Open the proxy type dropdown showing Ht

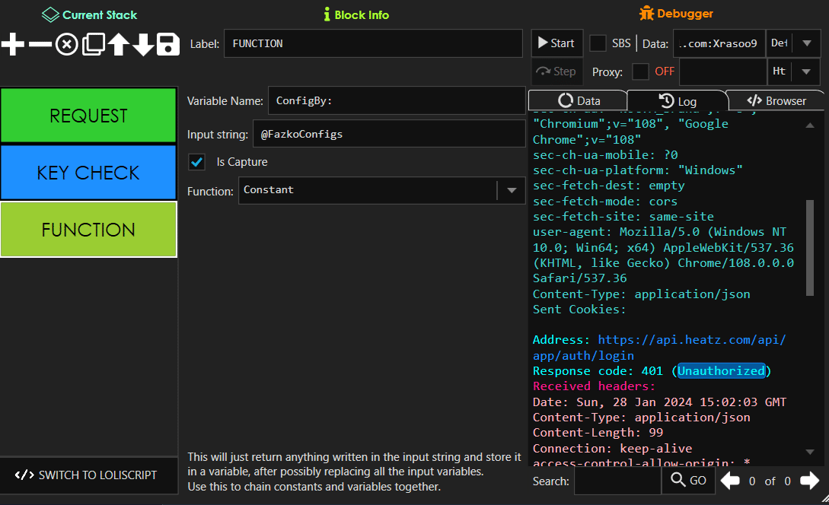pos(805,71)
